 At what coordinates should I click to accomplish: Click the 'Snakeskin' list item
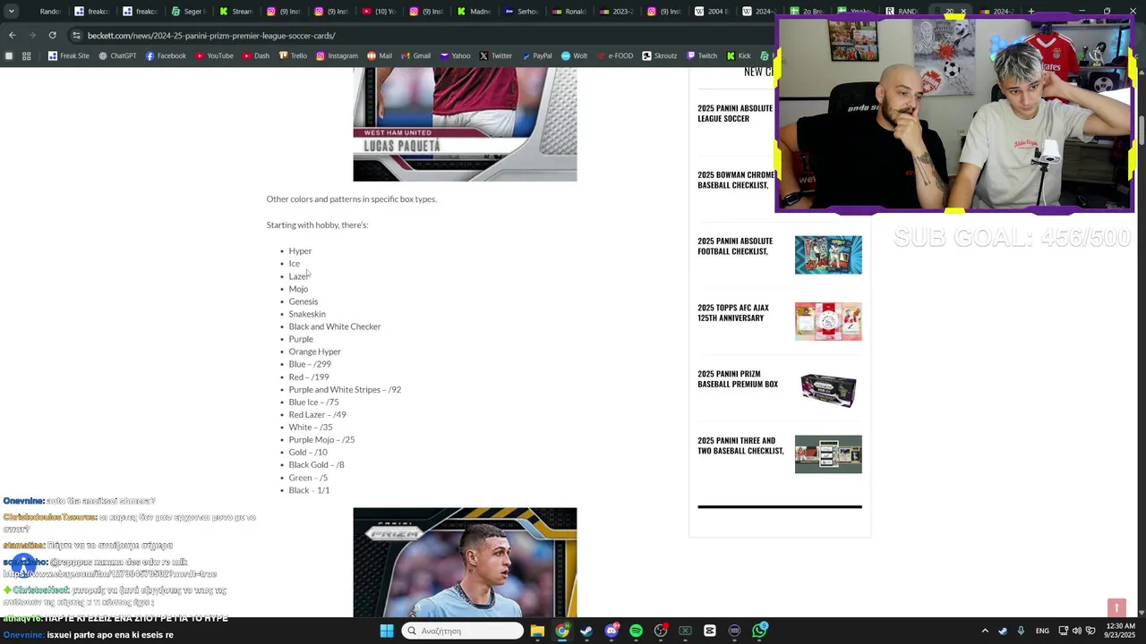coord(306,314)
